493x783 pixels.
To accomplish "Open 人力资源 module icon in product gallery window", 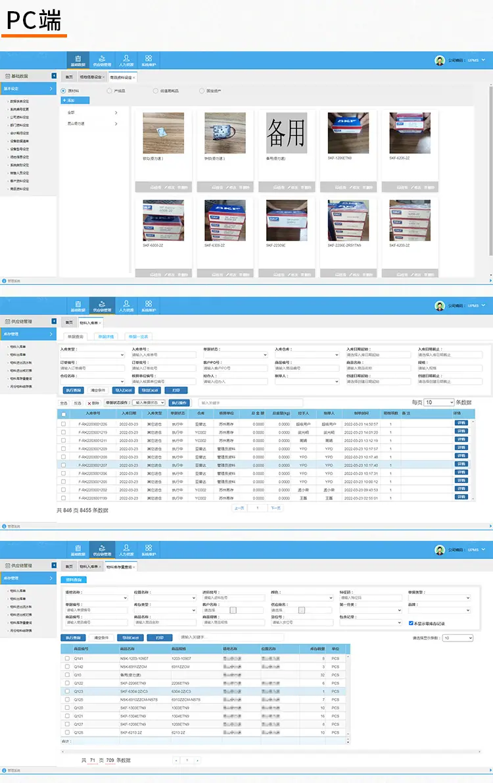I will pyautogui.click(x=126, y=60).
